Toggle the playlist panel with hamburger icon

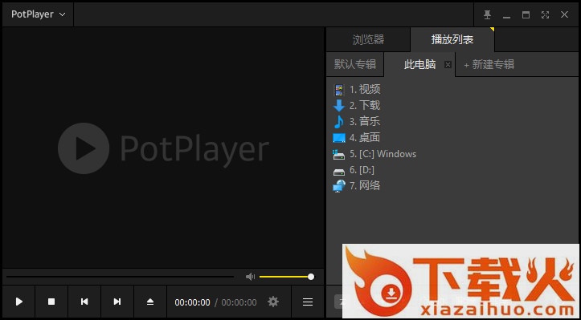click(308, 302)
